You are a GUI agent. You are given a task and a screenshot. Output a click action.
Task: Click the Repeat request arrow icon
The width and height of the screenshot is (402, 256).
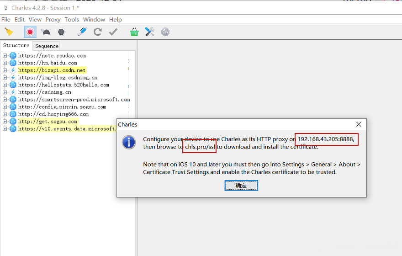coord(98,32)
